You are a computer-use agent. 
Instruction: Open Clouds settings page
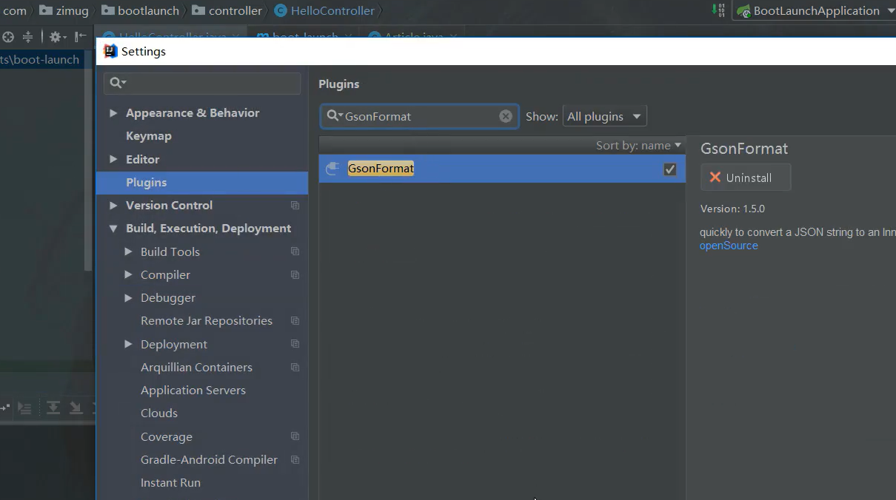point(159,413)
